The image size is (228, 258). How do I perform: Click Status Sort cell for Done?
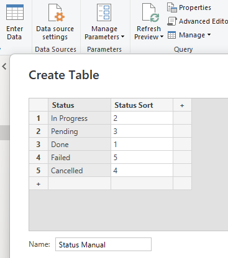pyautogui.click(x=142, y=145)
